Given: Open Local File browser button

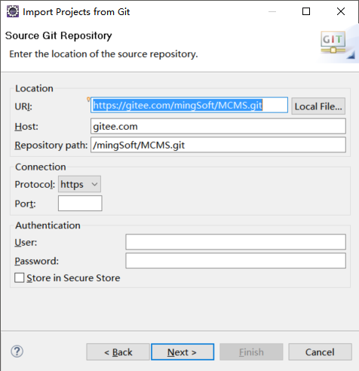Looking at the screenshot, I should [318, 106].
